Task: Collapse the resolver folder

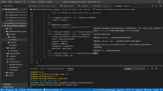Action: click(6, 37)
